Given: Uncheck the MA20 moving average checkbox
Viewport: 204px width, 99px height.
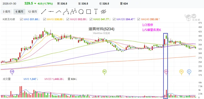Looking at the screenshot, I should (68, 19).
